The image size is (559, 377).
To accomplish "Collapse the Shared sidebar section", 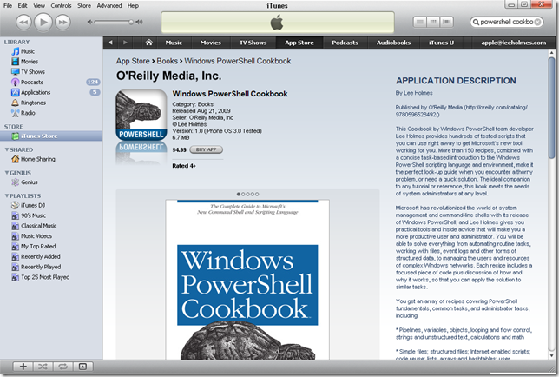I will pos(6,149).
